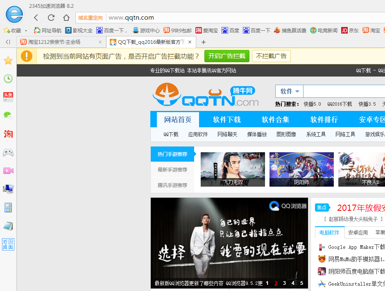This screenshot has height=291, width=385.
Task: Jump to banner slide 5
Action: point(301,283)
